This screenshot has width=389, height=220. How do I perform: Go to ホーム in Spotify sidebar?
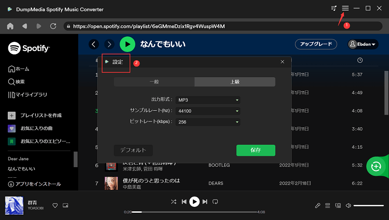click(18, 69)
